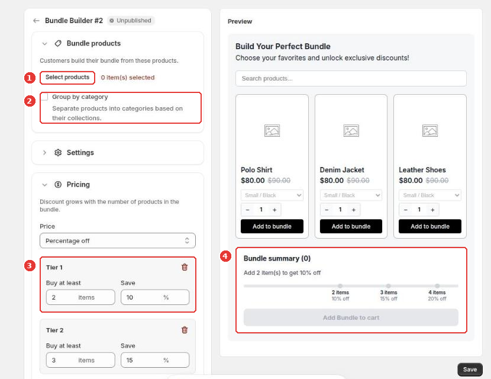This screenshot has height=379, width=491.
Task: Click the Bundle summary (0) heading
Action: pos(277,258)
